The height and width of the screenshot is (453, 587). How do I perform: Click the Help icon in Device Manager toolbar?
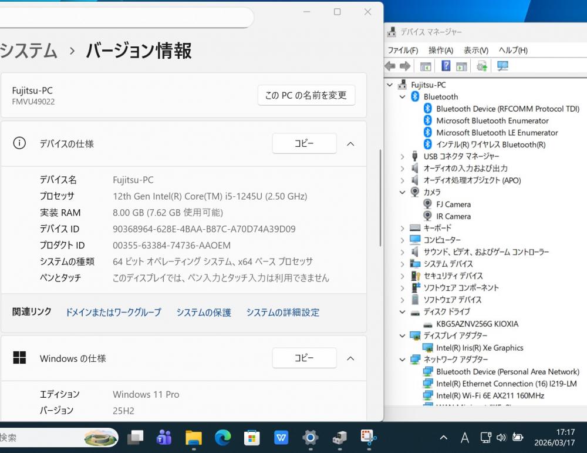[x=446, y=66]
